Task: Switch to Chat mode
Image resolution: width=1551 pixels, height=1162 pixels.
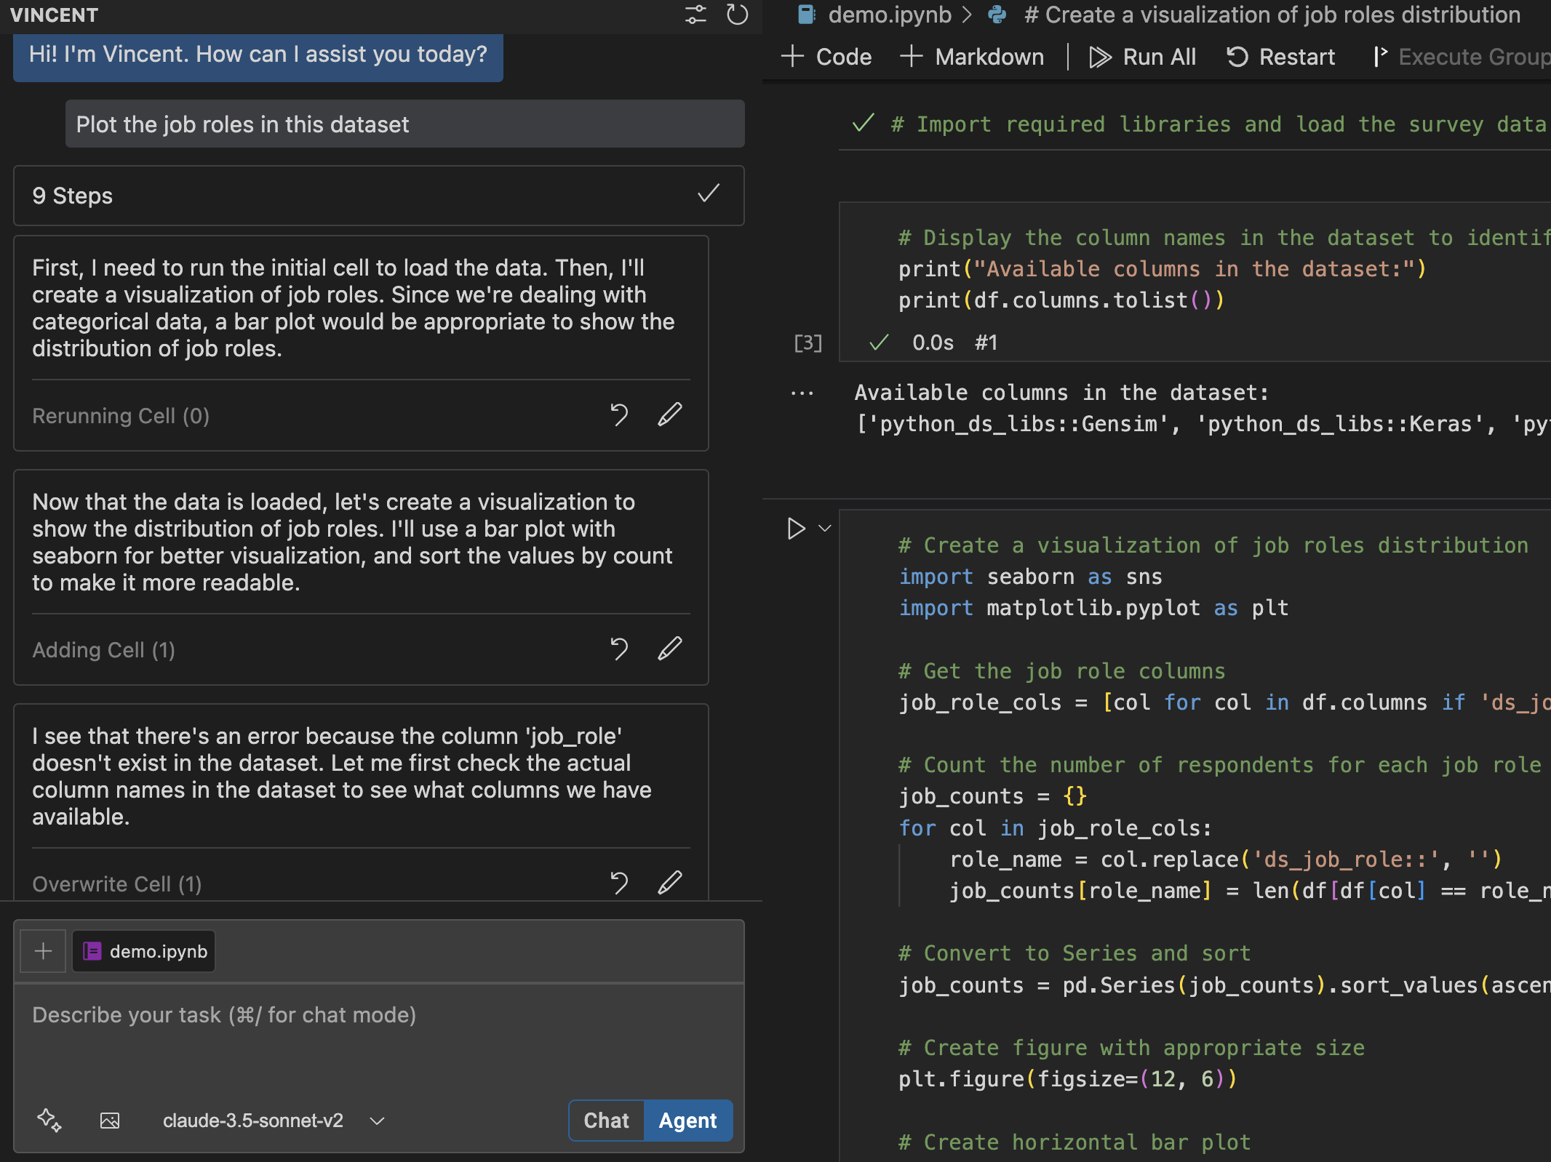Action: tap(607, 1121)
